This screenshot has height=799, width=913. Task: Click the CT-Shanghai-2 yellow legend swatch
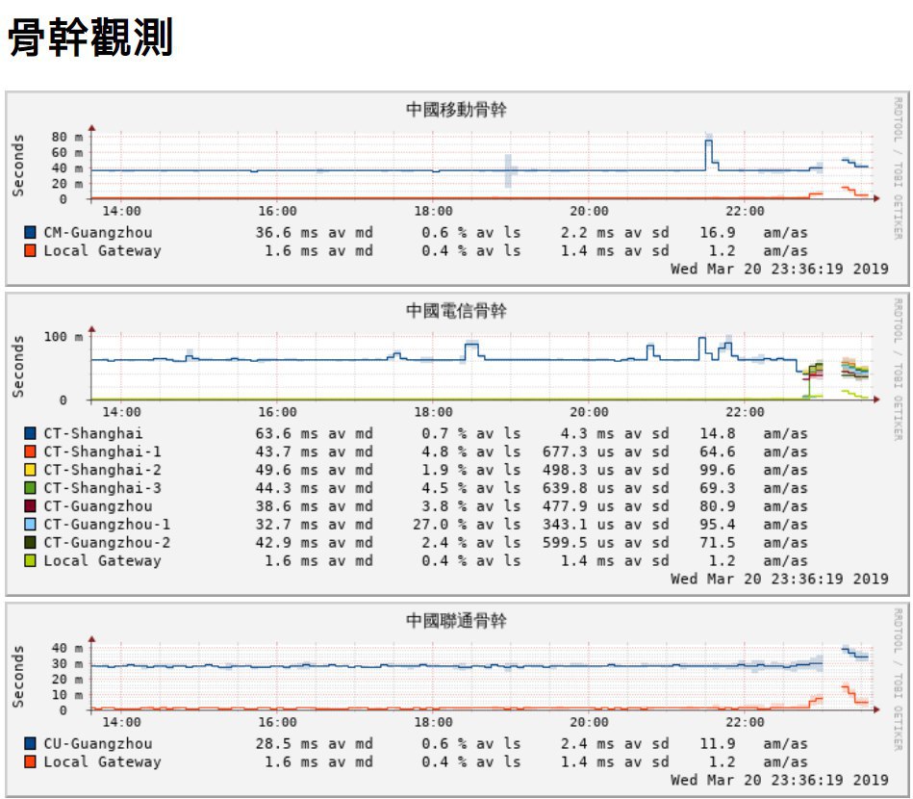(x=31, y=471)
